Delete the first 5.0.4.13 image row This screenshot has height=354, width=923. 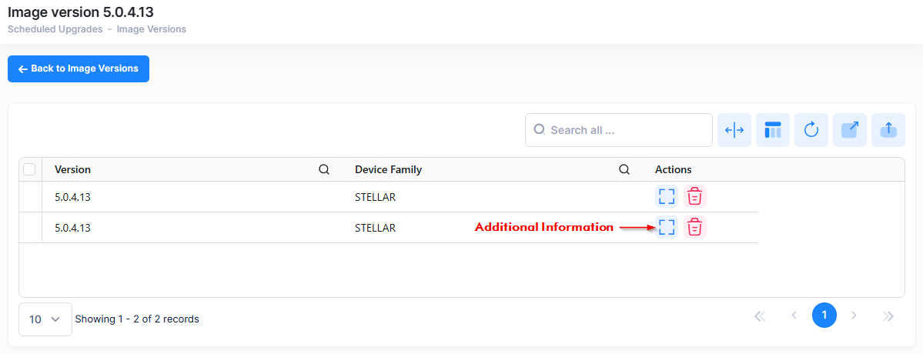click(695, 196)
